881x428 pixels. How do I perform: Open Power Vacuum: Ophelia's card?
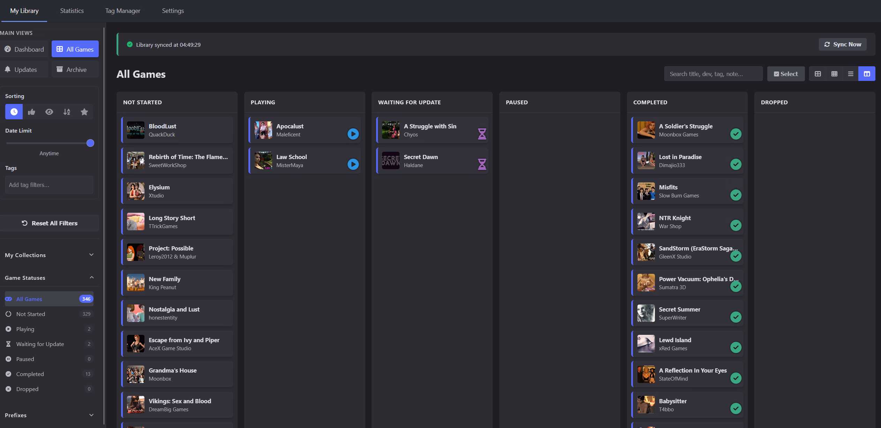[687, 283]
